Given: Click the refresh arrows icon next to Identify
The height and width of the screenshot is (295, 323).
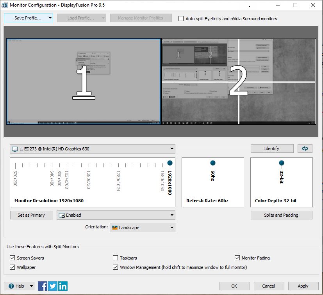Looking at the screenshot, I should (305, 148).
